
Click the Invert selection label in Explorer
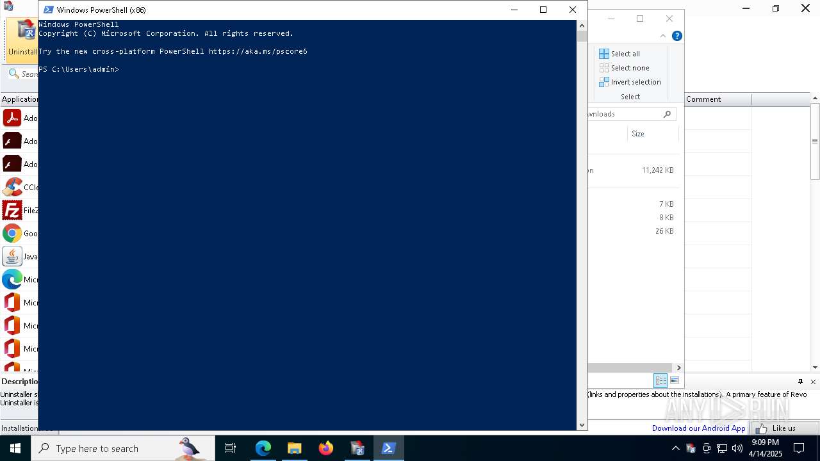click(x=635, y=82)
